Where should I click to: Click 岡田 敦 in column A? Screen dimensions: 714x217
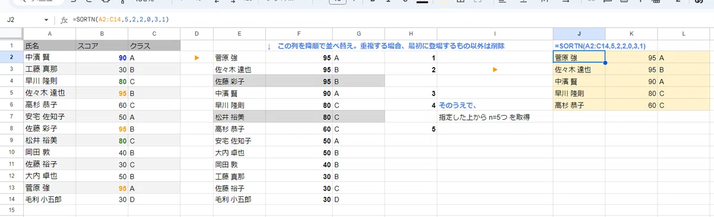(49, 152)
